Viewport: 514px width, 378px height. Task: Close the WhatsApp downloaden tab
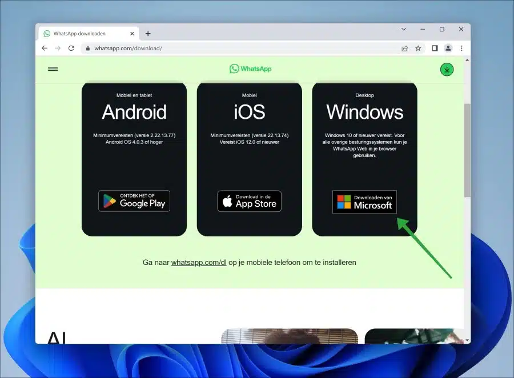point(132,34)
